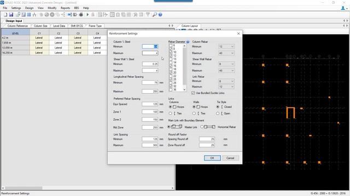Click Rebar Diameter list up arrow
The width and height of the screenshot is (350, 196).
(x=184, y=46)
